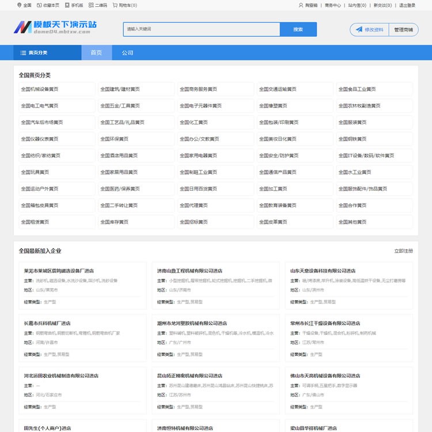This screenshot has width=432, height=432.
Task: Open the 购物车 shopping cart icon
Action: [115, 5]
